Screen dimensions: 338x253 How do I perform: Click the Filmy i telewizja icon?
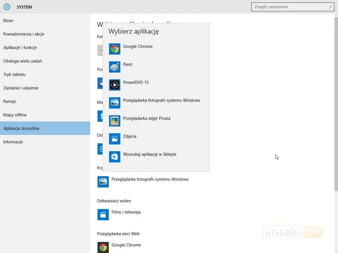(x=103, y=215)
